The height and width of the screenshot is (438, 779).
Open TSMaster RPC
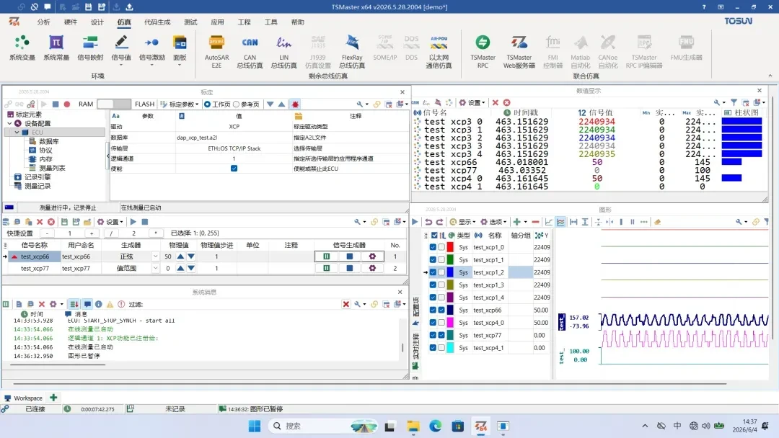(483, 51)
